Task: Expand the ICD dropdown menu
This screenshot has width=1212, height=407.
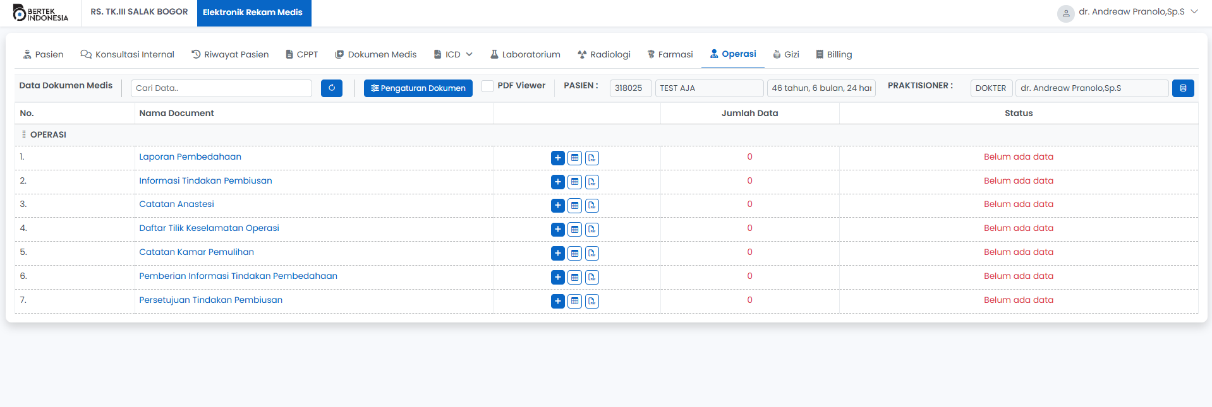Action: [x=453, y=55]
